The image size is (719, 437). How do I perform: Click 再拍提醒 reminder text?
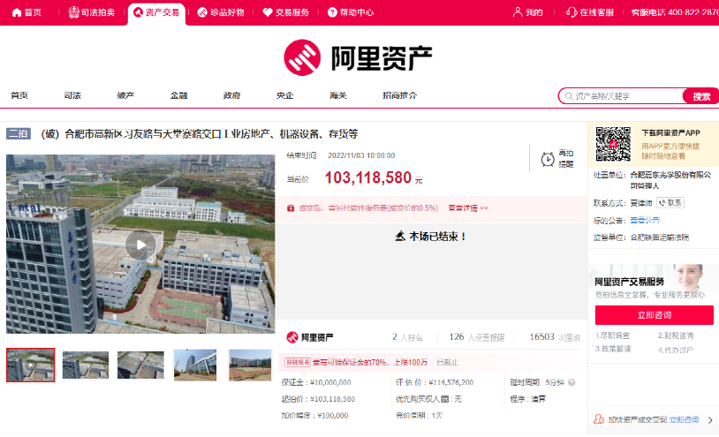566,159
